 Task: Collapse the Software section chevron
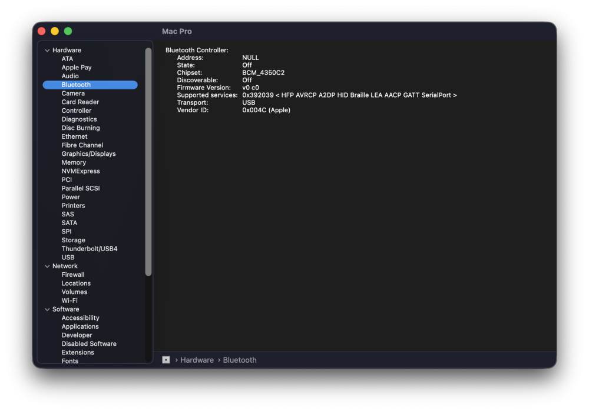coord(47,309)
